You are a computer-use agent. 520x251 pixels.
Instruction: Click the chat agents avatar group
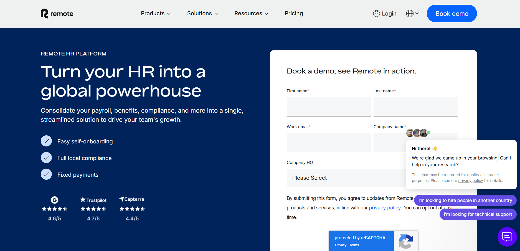point(418,133)
